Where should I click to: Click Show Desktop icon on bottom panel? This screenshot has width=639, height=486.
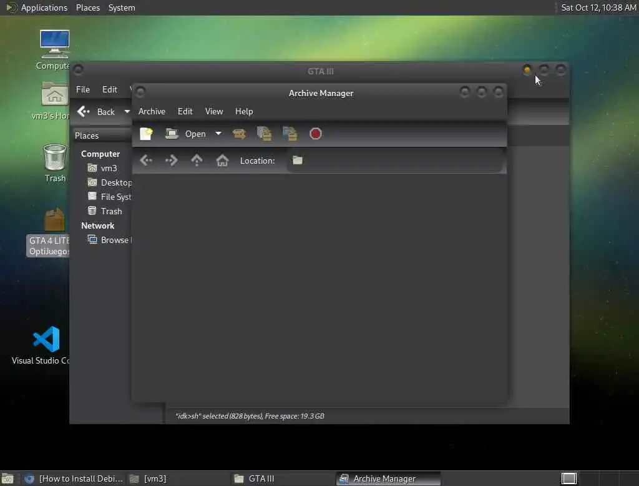[7, 479]
